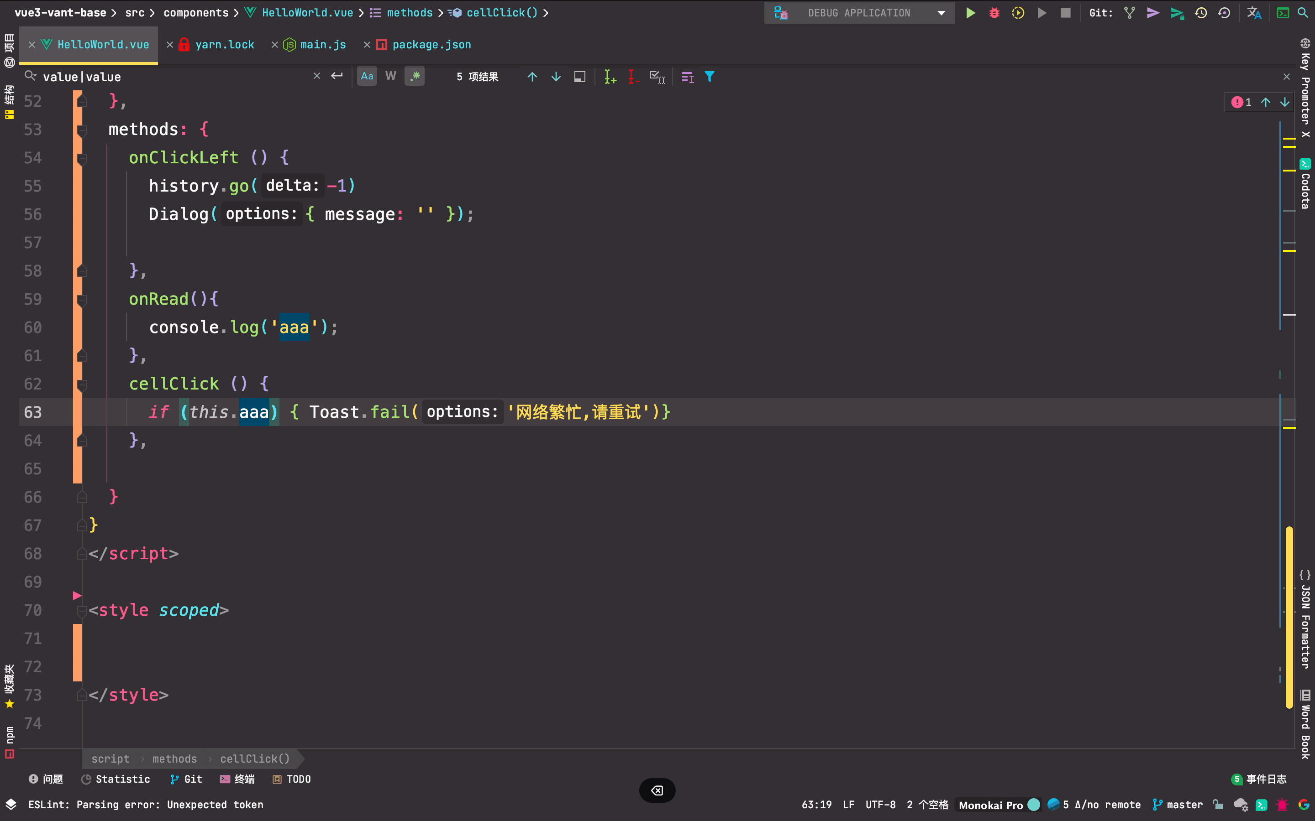Jump to the next search occurrence arrow
Screen dimensions: 1315x821
point(556,77)
